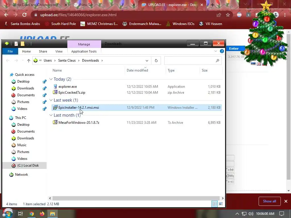Viewport: 291px width, 218px height.
Task: Select EpicCracked7z.zip archive
Action: click(72, 93)
